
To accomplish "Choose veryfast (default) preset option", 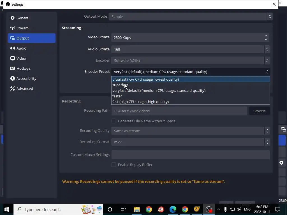I will click(x=191, y=90).
